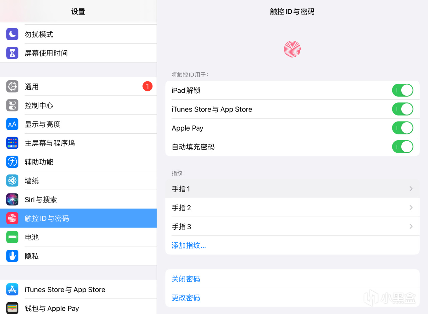This screenshot has height=314, width=428.
Task: Tap the App Store icon in sidebar
Action: pyautogui.click(x=12, y=290)
